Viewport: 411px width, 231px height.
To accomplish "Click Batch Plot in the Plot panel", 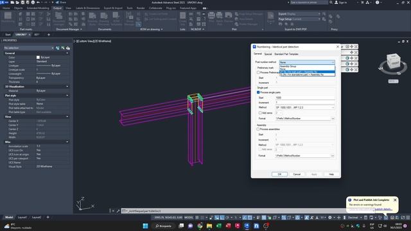I will coord(220,18).
